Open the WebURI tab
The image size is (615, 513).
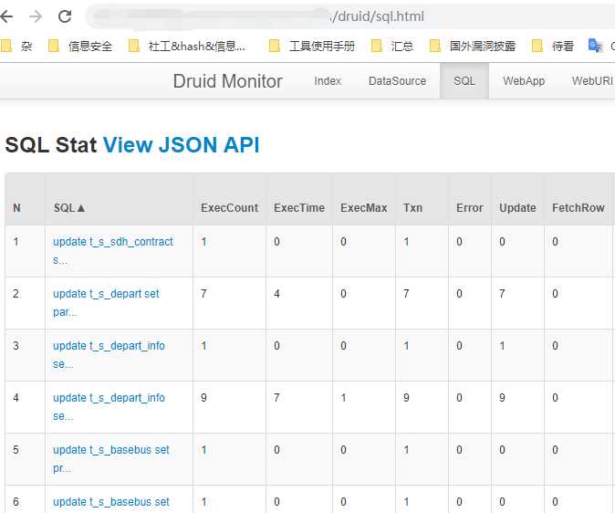[x=592, y=81]
